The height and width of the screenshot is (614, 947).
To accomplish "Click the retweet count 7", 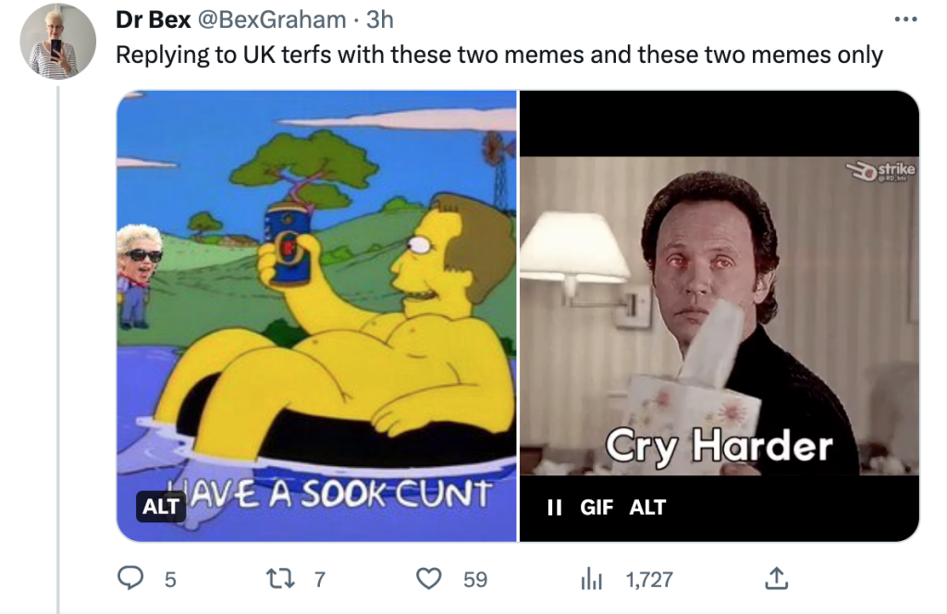I will tap(320, 580).
